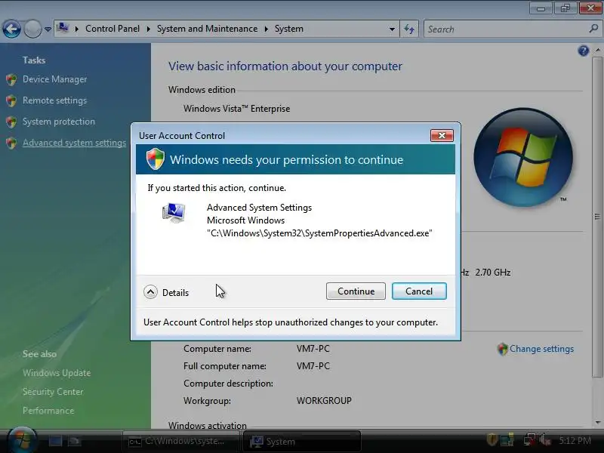Open Advanced system settings link

[x=74, y=143]
